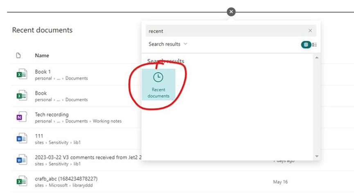Open the 111 Word document icon

tap(22, 138)
